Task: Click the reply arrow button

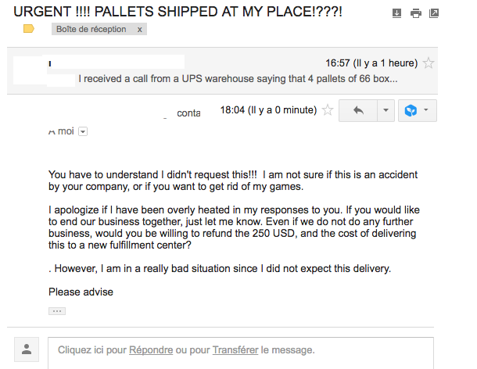Action: click(358, 110)
